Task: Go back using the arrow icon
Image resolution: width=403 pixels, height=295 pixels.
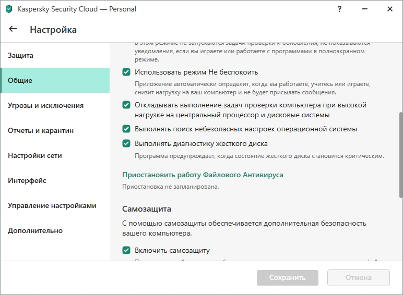Action: tap(13, 29)
